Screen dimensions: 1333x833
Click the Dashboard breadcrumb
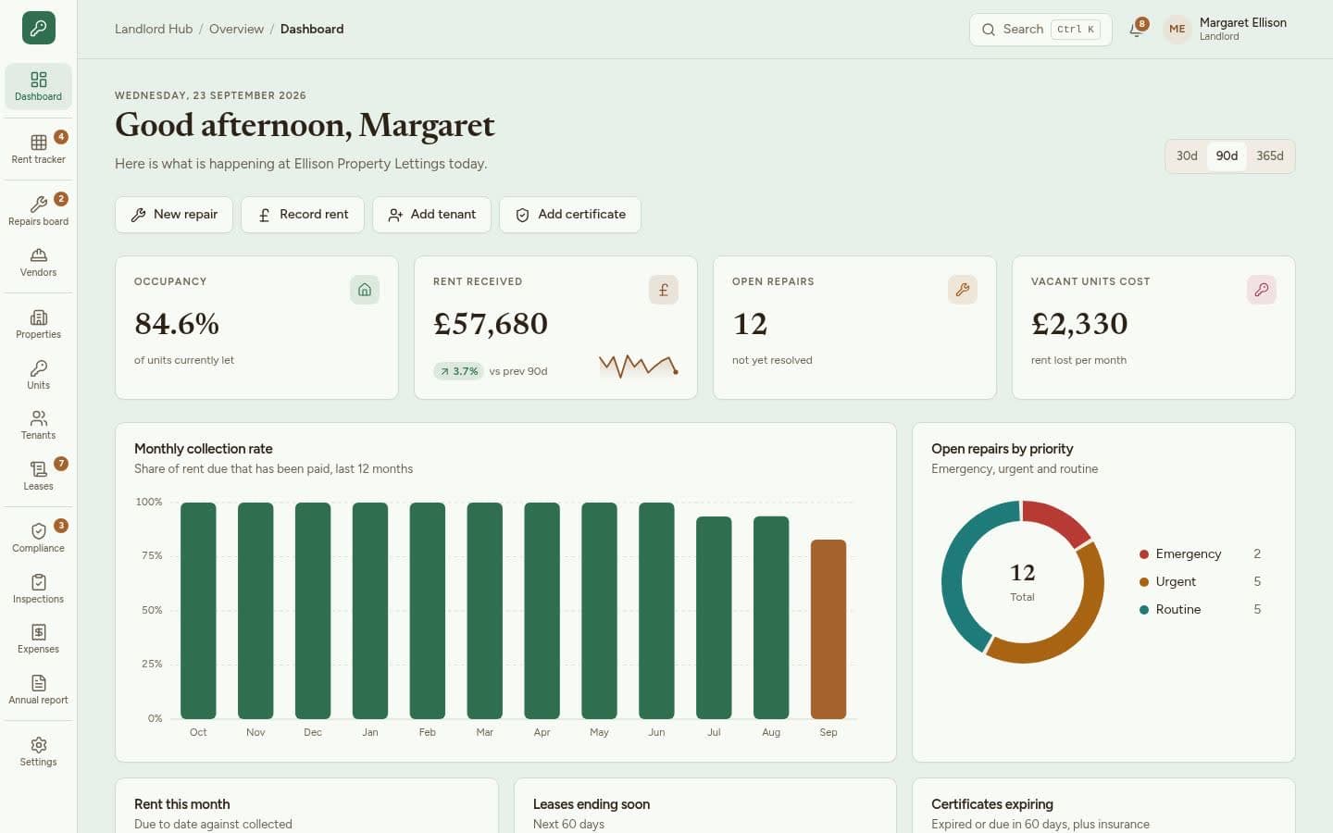(312, 29)
